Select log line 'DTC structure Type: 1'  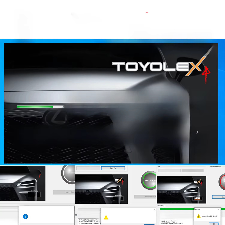click(x=168, y=222)
